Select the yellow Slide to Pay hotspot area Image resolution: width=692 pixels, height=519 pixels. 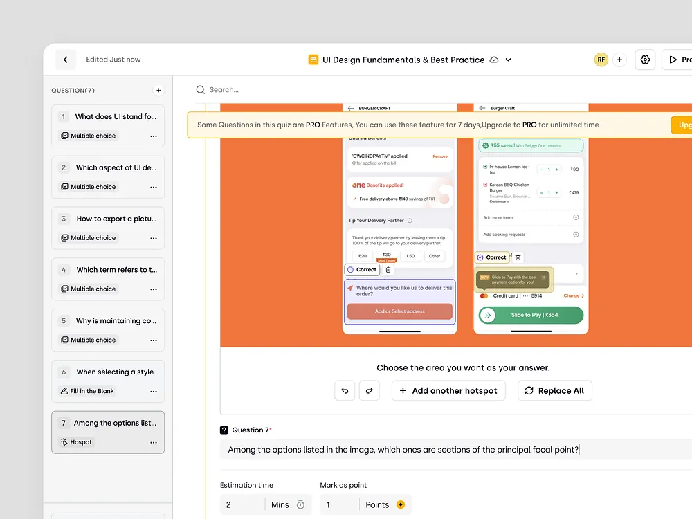click(513, 280)
